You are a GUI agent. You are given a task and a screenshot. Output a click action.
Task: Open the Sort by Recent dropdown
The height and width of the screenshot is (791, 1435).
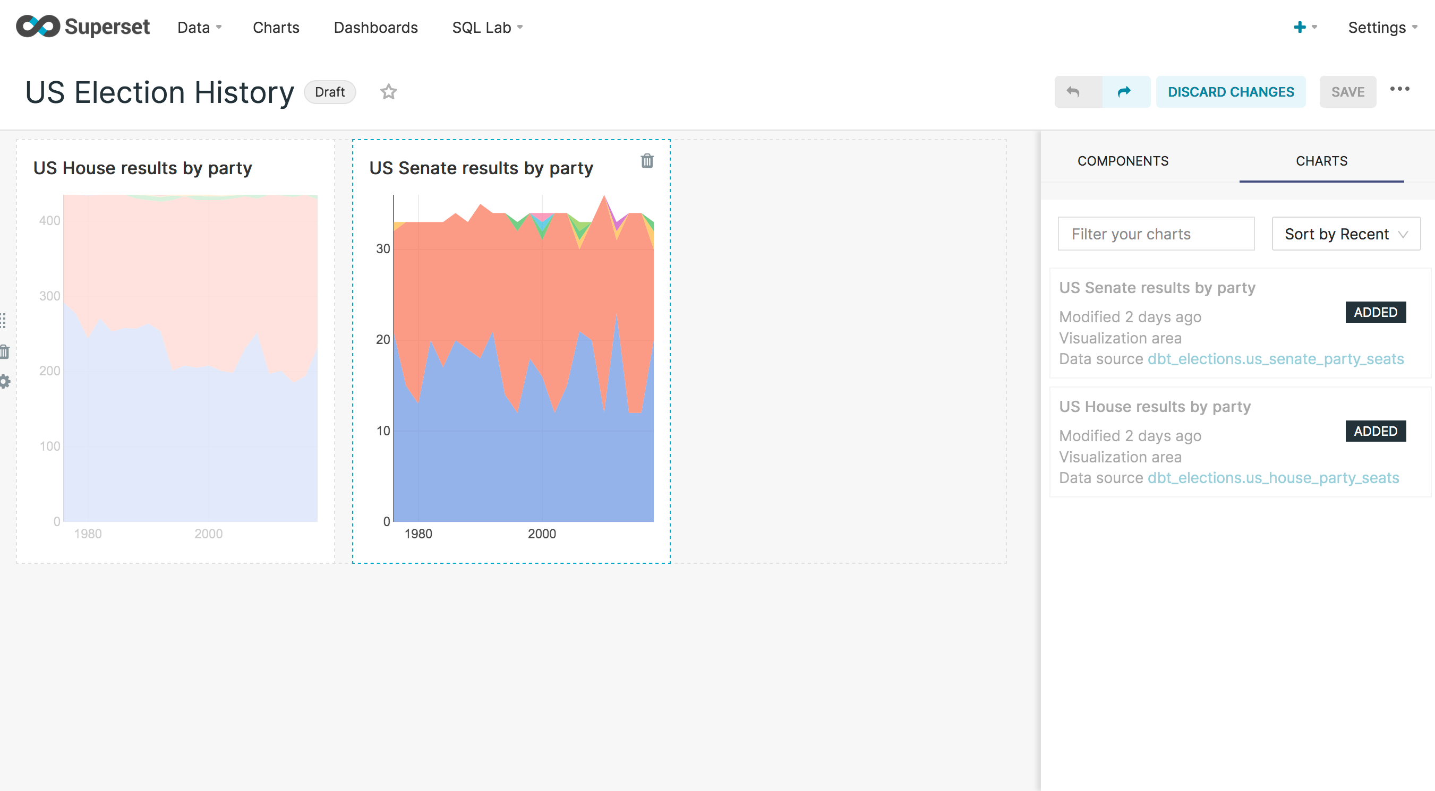click(1345, 234)
